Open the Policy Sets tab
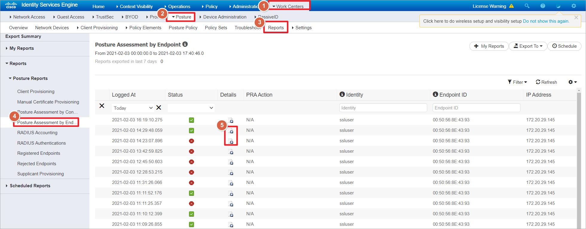Image resolution: width=586 pixels, height=229 pixels. (x=216, y=28)
